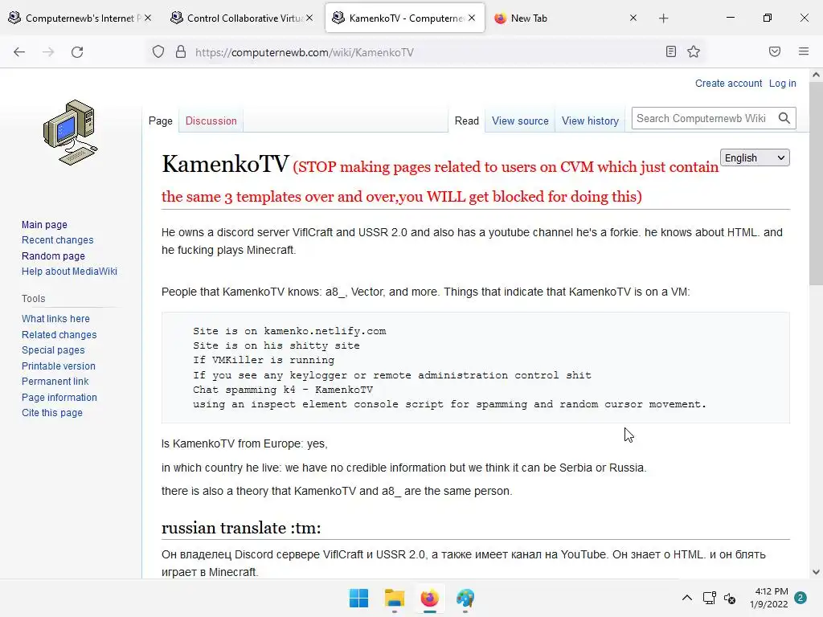Reload the page with the refresh icon

pyautogui.click(x=77, y=52)
